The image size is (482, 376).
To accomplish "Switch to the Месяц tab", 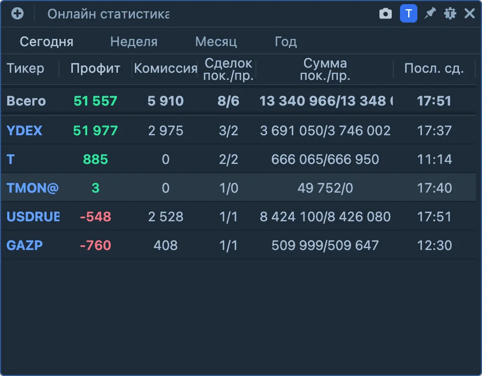I will click(216, 41).
